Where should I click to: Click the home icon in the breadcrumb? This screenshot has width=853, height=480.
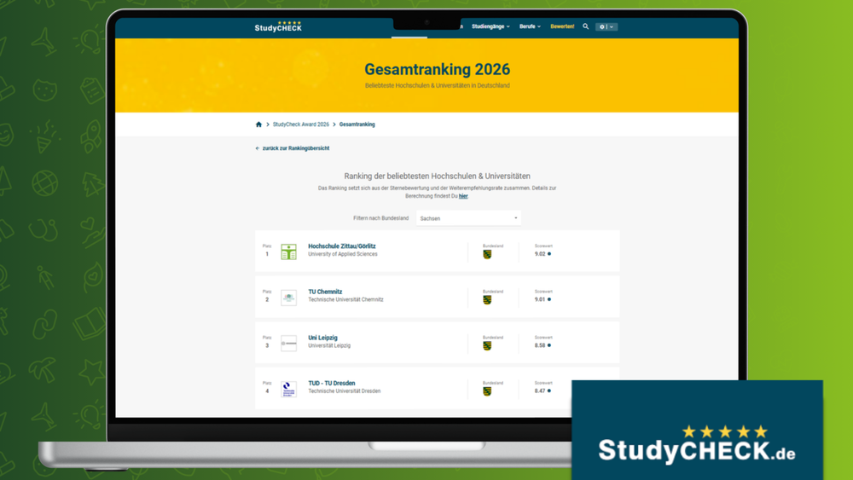258,124
